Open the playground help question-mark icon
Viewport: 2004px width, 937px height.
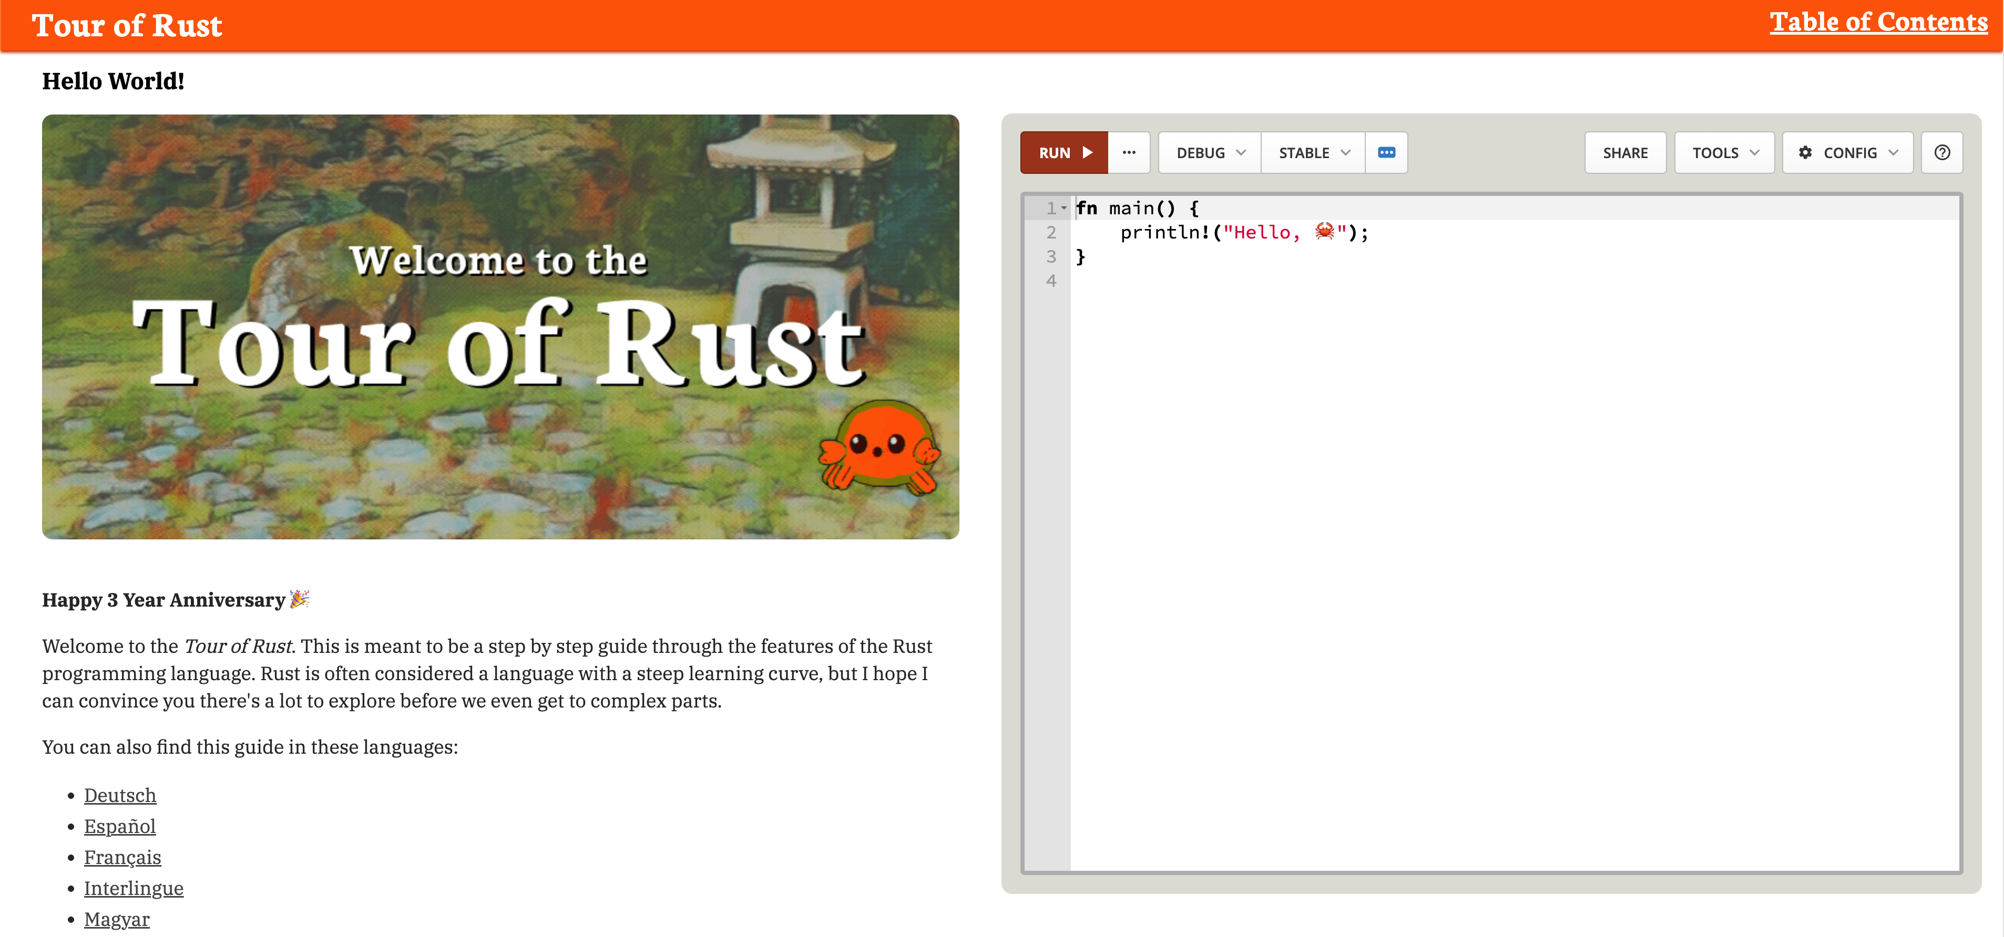(1942, 152)
